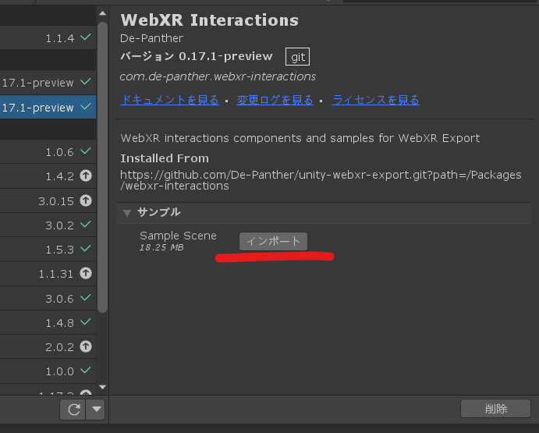
Task: Open the 変更ログを見る link
Action: (275, 100)
